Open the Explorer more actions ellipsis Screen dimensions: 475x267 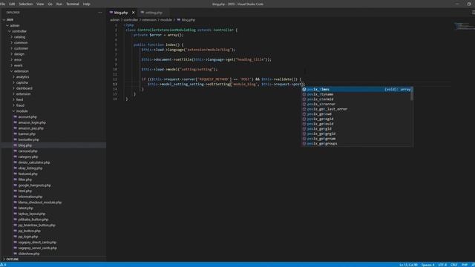[x=100, y=13]
